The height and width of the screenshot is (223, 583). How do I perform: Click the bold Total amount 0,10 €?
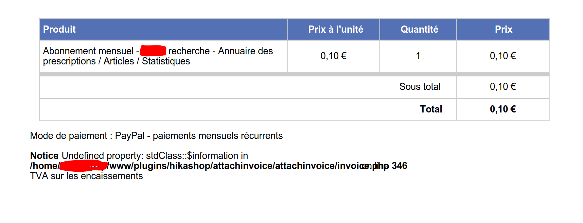coord(503,109)
